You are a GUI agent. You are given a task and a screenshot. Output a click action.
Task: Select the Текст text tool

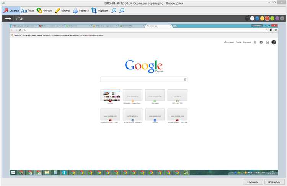point(28,10)
